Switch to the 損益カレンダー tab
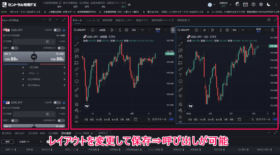Image resolution: width=280 pixels, height=155 pixels. [x=124, y=20]
